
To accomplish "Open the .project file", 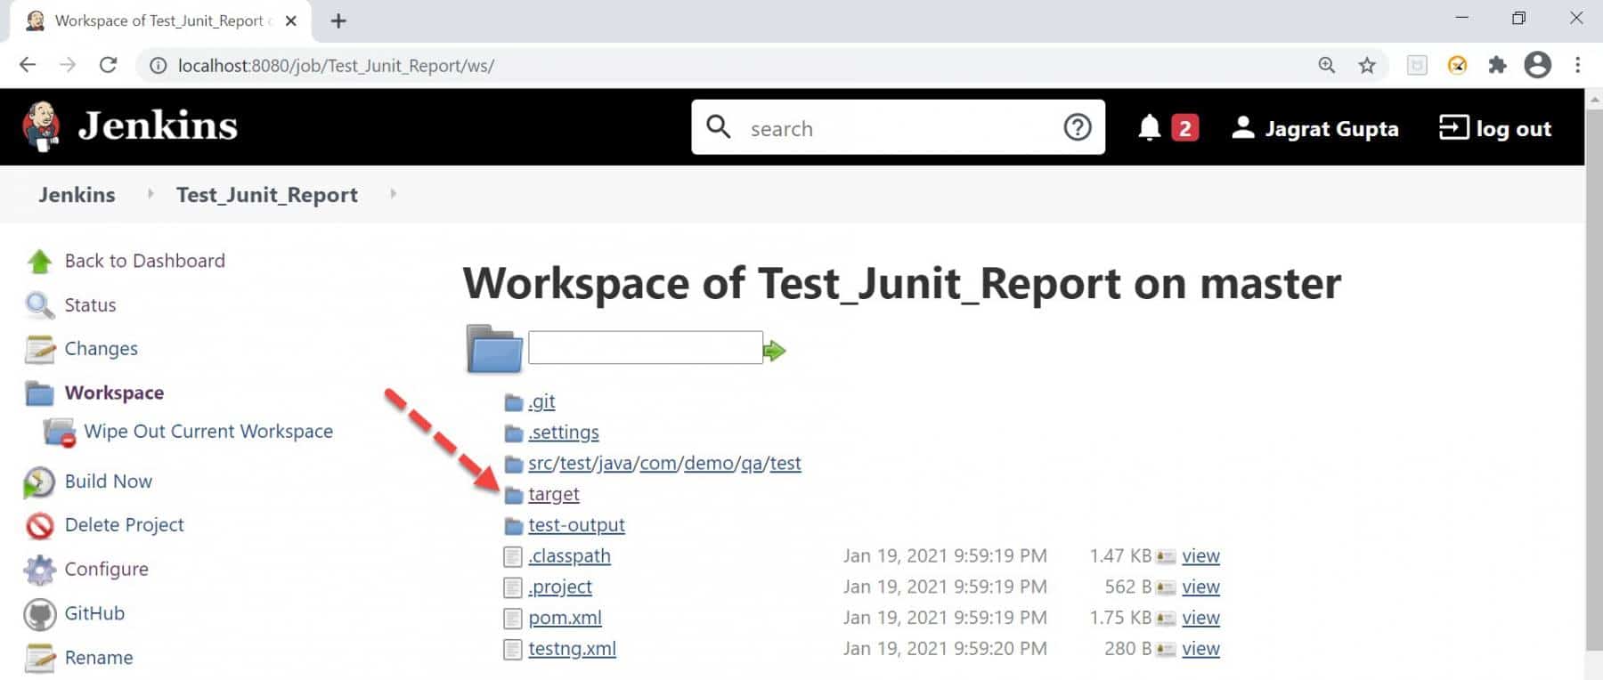I will (560, 587).
